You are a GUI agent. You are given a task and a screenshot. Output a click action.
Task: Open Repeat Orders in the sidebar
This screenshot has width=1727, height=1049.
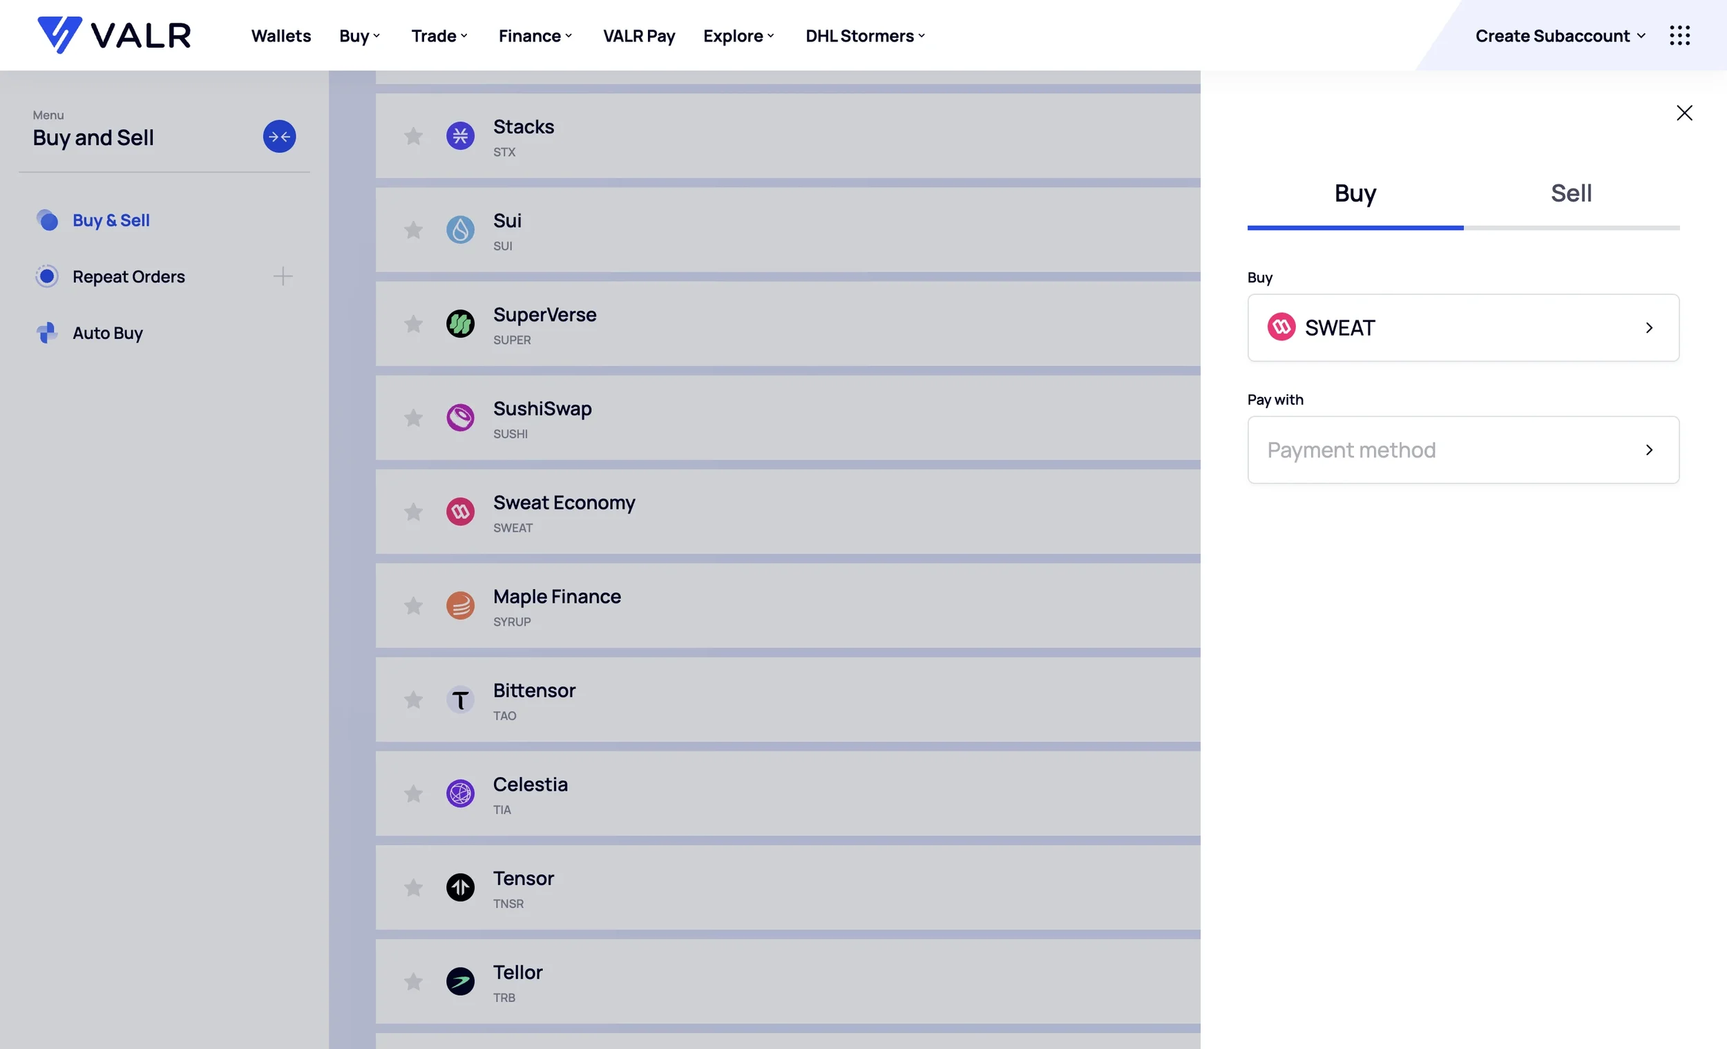click(x=128, y=277)
